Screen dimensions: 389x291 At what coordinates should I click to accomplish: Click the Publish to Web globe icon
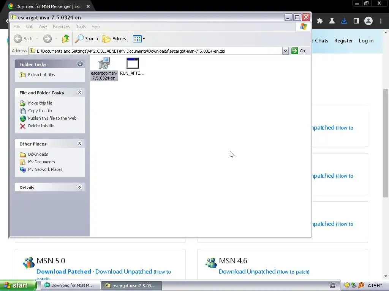[22, 119]
